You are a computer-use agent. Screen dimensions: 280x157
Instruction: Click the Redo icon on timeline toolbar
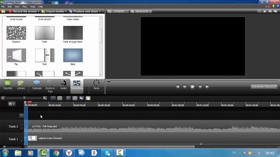(x=59, y=98)
